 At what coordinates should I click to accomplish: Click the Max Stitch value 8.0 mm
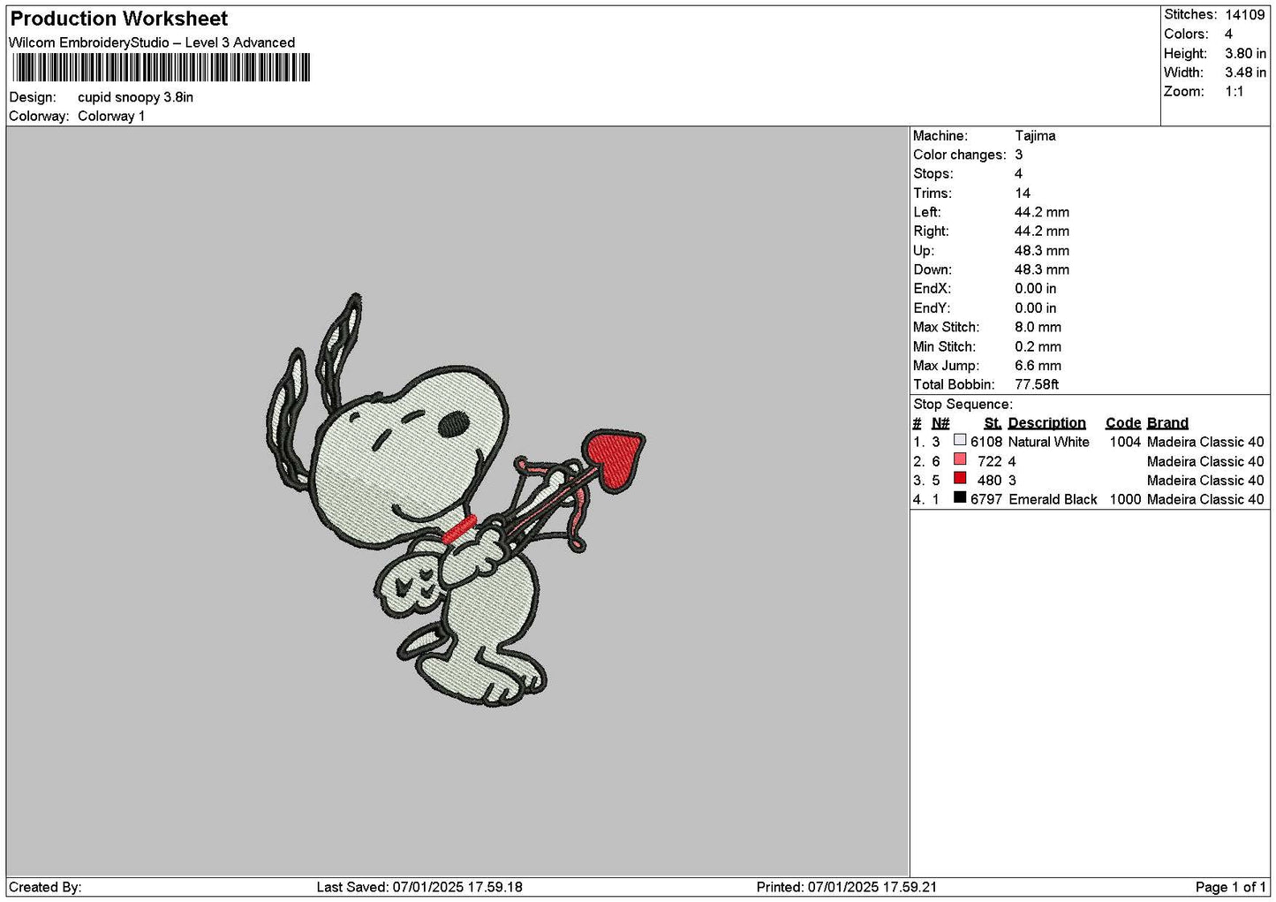[x=1038, y=327]
